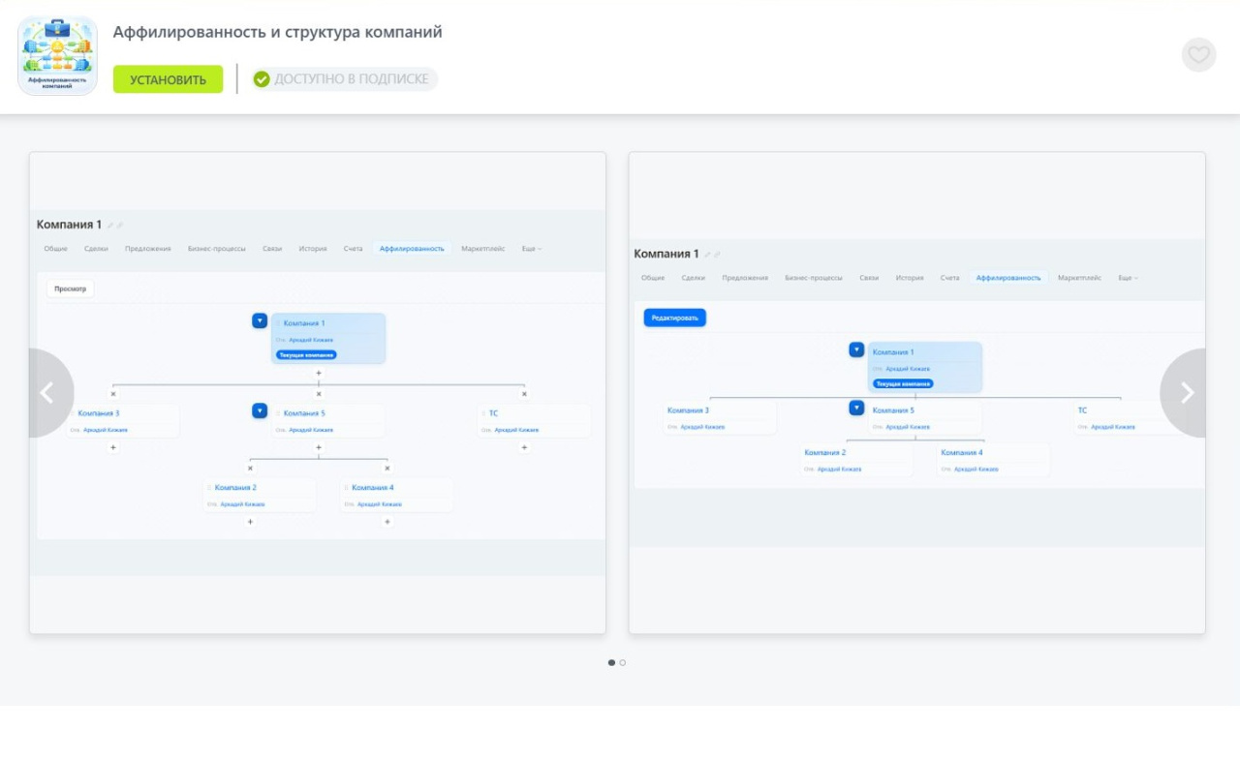Image resolution: width=1240 pixels, height=758 pixels.
Task: Click the green checkmark subscription icon
Action: point(262,79)
